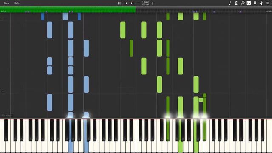Open the magnifier zoom tool
Screen dimensions: 272x153
(243, 3)
